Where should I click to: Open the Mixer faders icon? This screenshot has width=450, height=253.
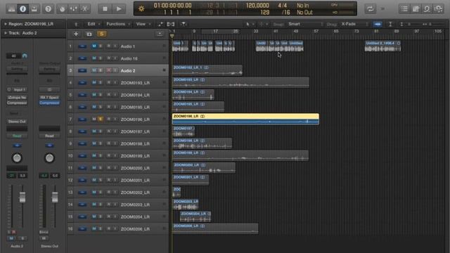click(73, 9)
